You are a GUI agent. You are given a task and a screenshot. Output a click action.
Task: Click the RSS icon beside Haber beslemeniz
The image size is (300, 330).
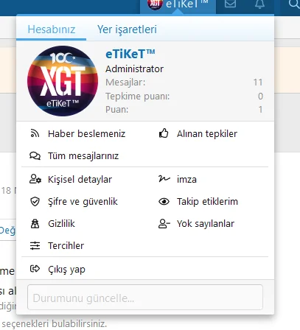coord(35,133)
